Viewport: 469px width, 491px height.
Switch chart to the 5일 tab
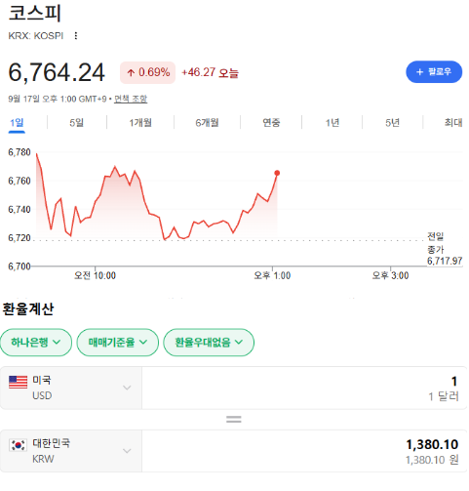[77, 123]
